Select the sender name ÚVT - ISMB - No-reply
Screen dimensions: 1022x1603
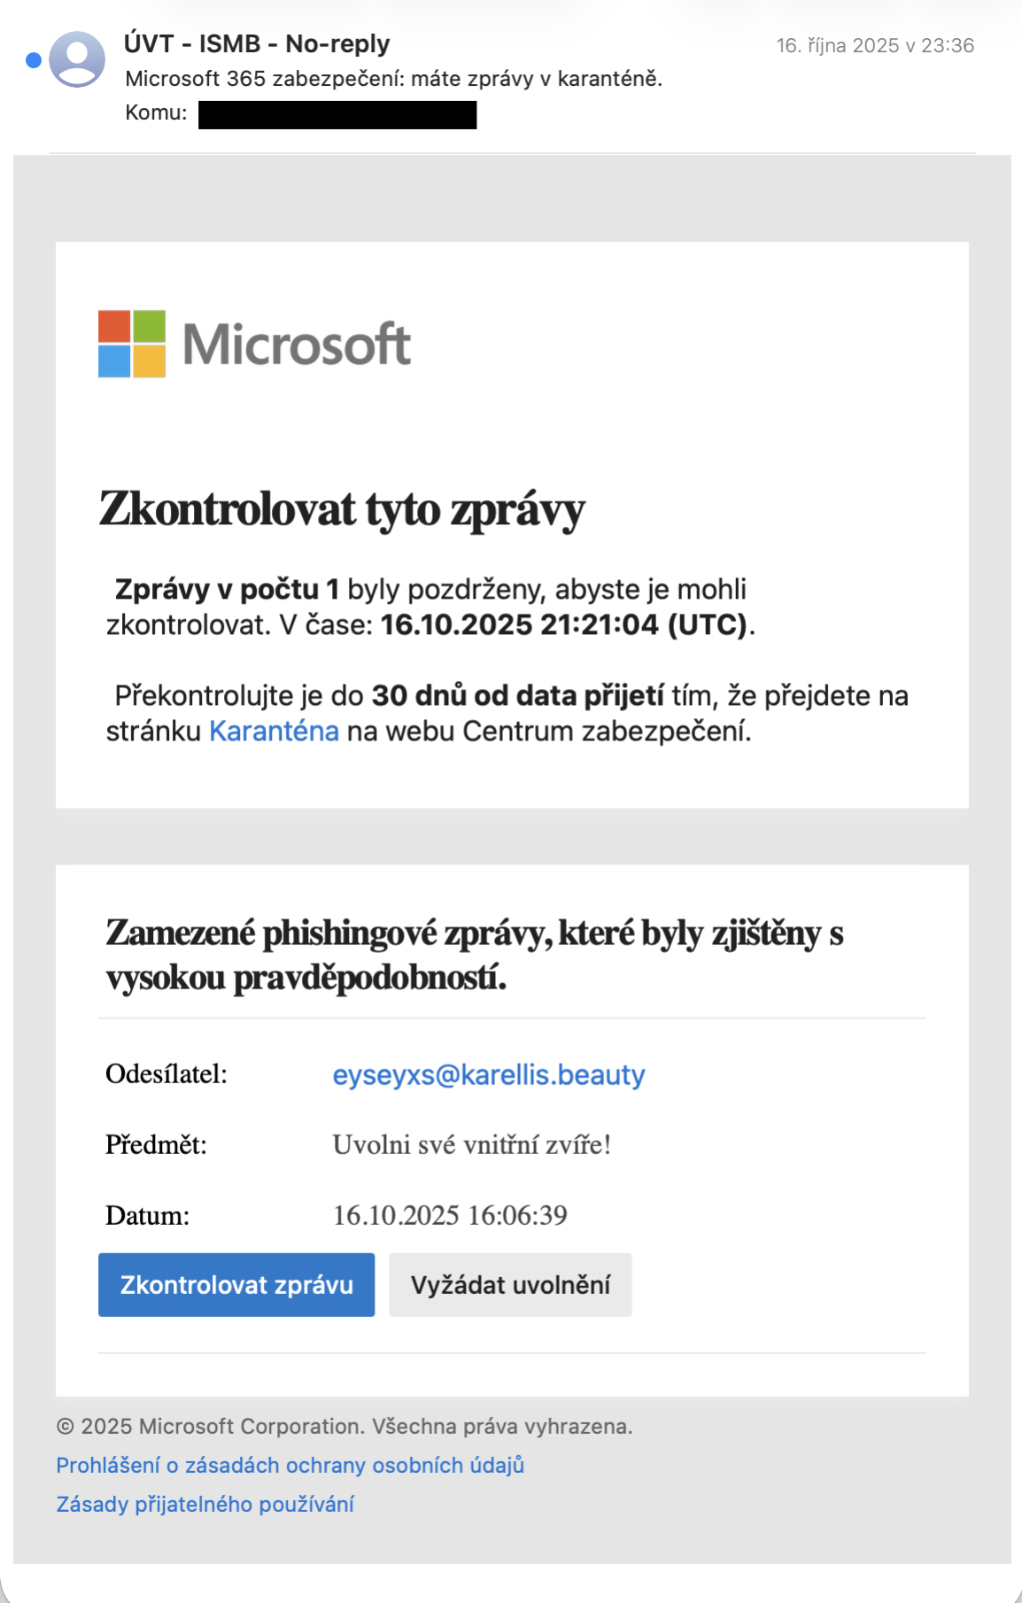(x=257, y=43)
